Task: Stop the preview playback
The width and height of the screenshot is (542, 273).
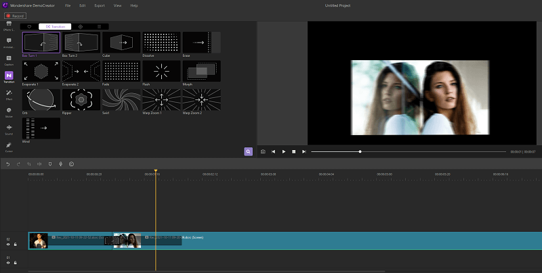Action: coord(294,151)
